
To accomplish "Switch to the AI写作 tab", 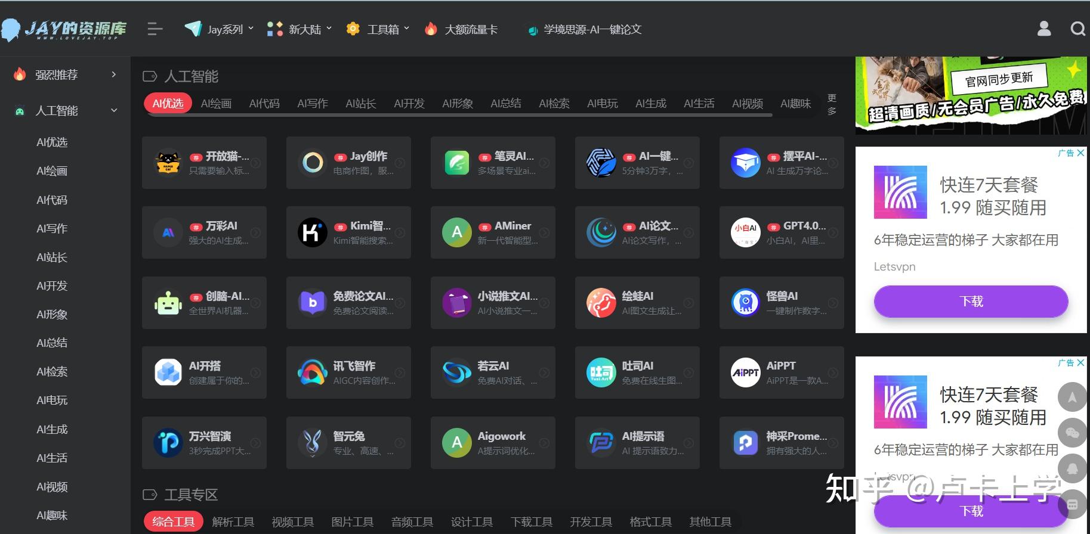I will tap(313, 103).
